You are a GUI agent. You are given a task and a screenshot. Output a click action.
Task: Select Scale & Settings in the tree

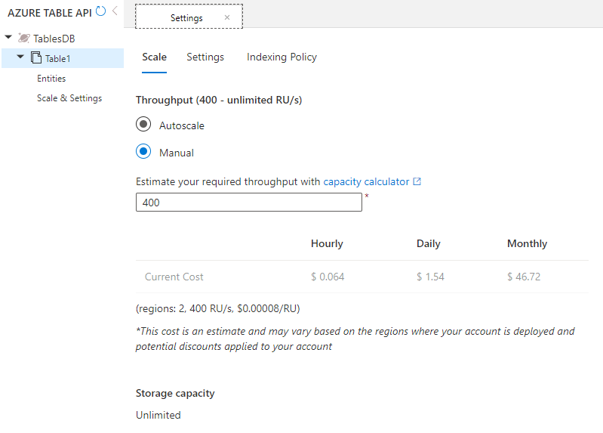click(x=69, y=98)
